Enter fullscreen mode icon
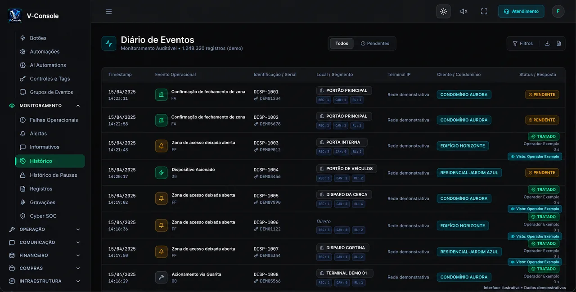576x292 pixels. pos(484,11)
